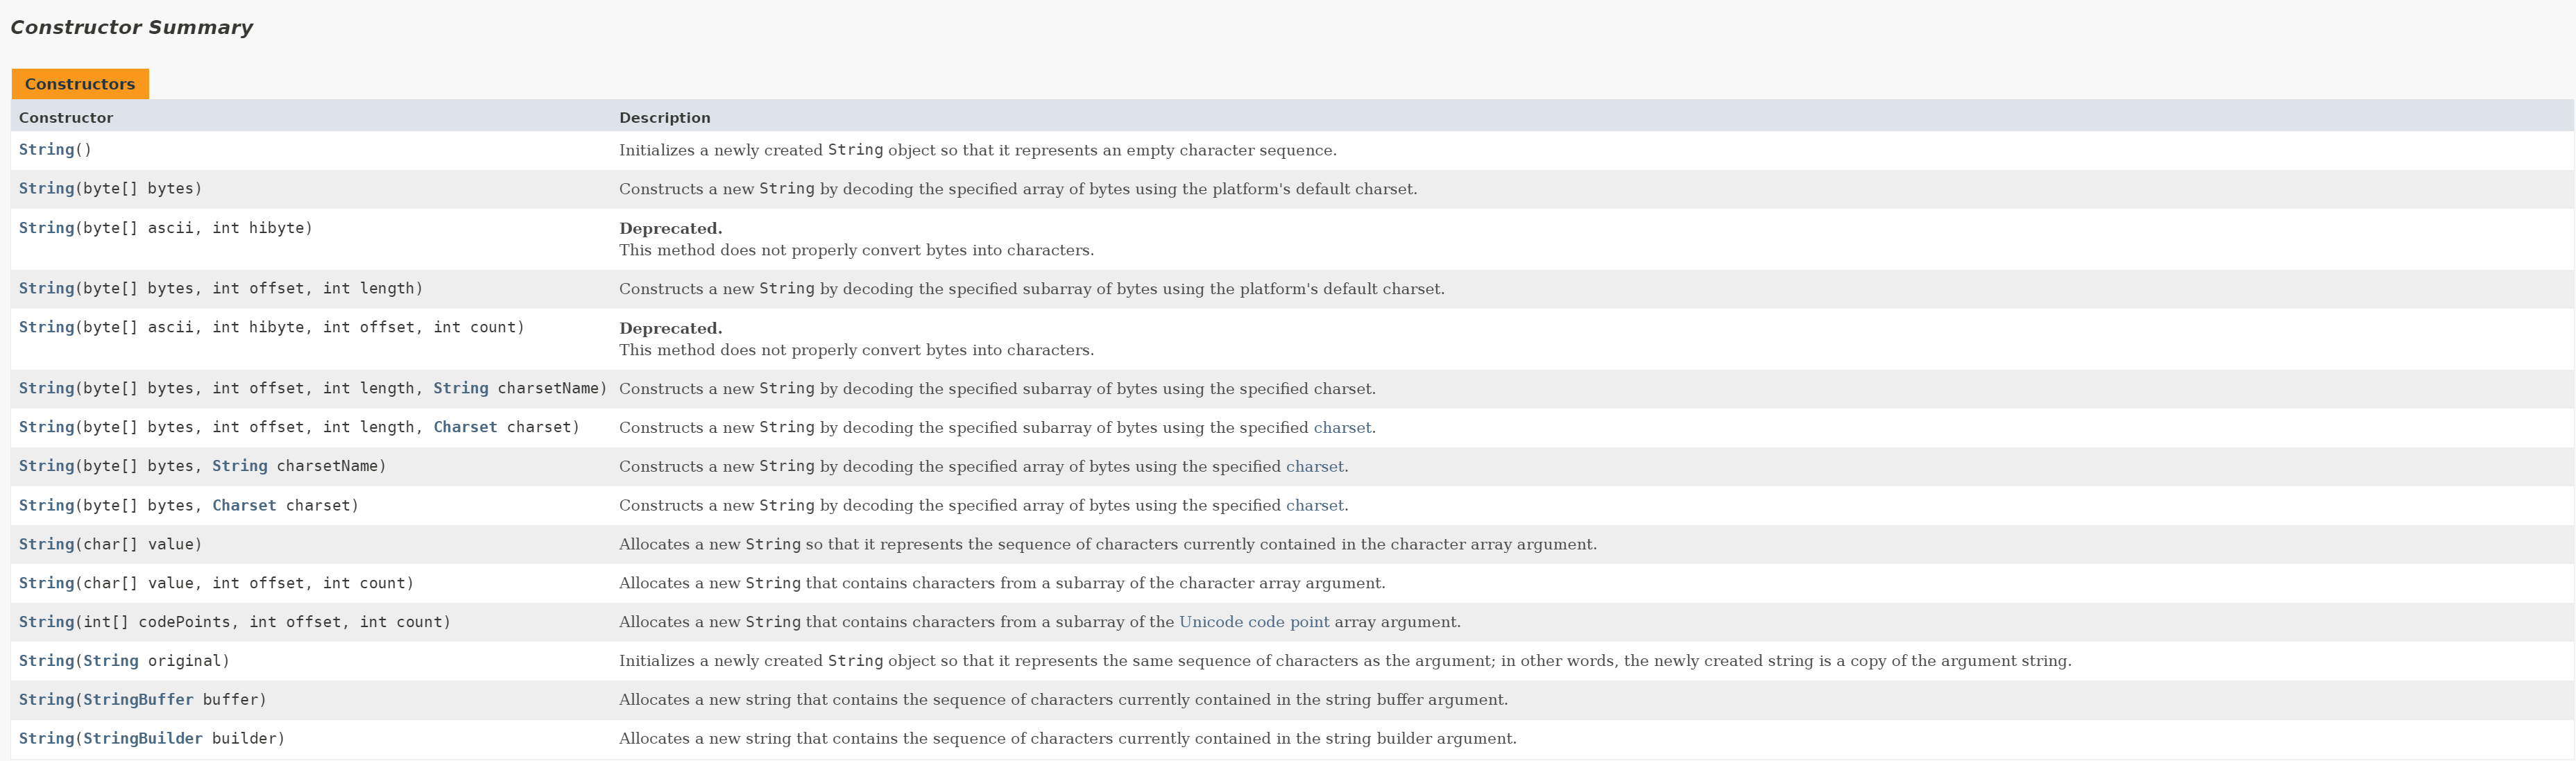This screenshot has width=2576, height=761.
Task: Open the String() no-argument constructor link
Action: pyautogui.click(x=46, y=149)
